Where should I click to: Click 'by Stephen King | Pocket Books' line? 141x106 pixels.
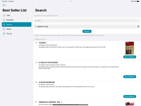(48, 45)
